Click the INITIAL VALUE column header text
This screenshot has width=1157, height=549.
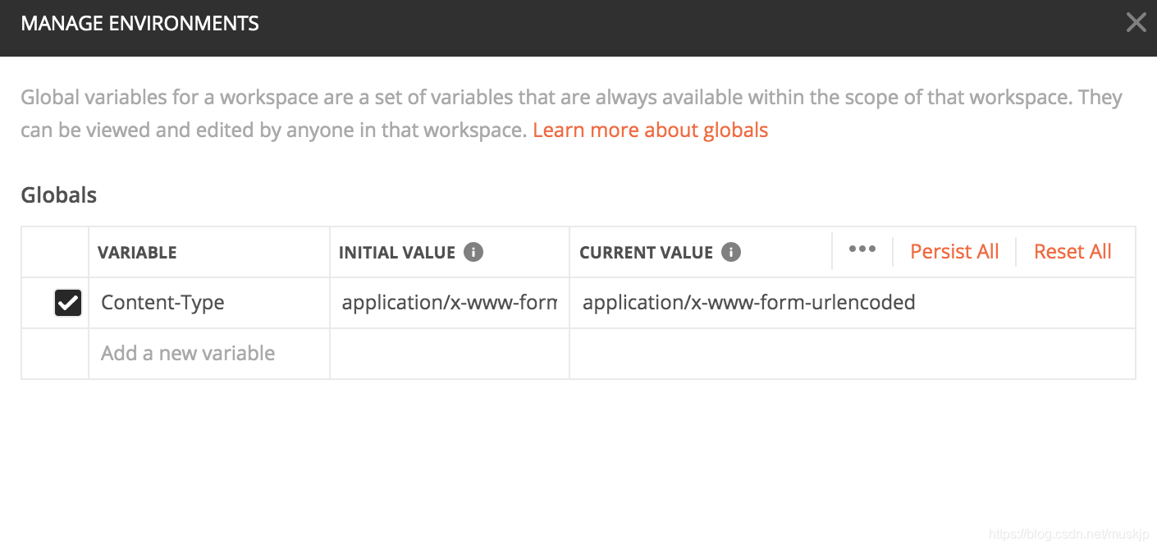tap(397, 253)
